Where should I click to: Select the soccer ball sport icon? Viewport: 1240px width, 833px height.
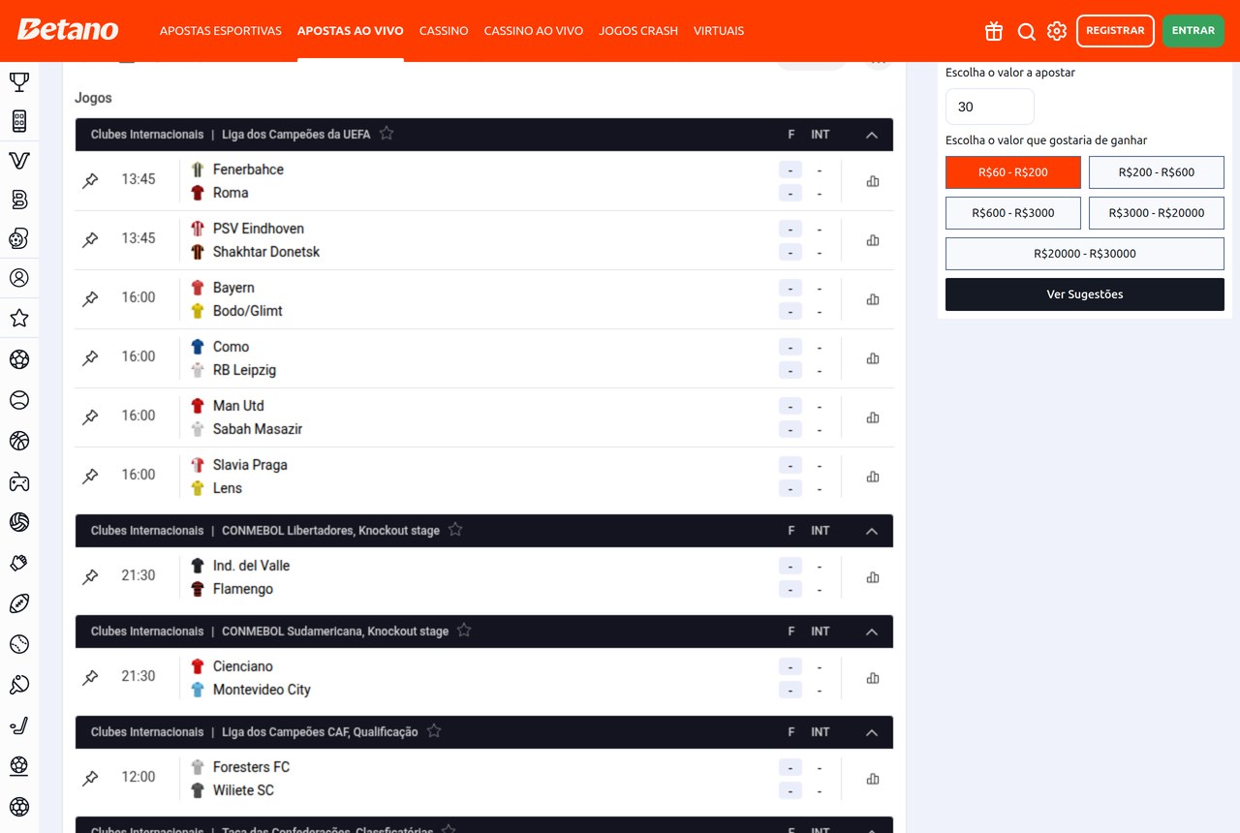click(19, 359)
